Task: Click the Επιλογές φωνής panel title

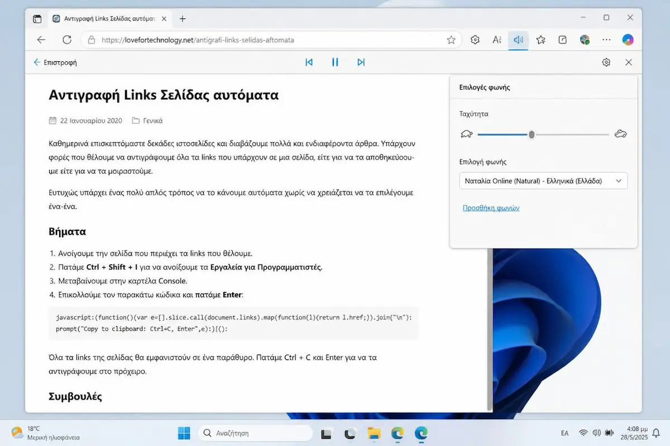Action: [x=485, y=88]
